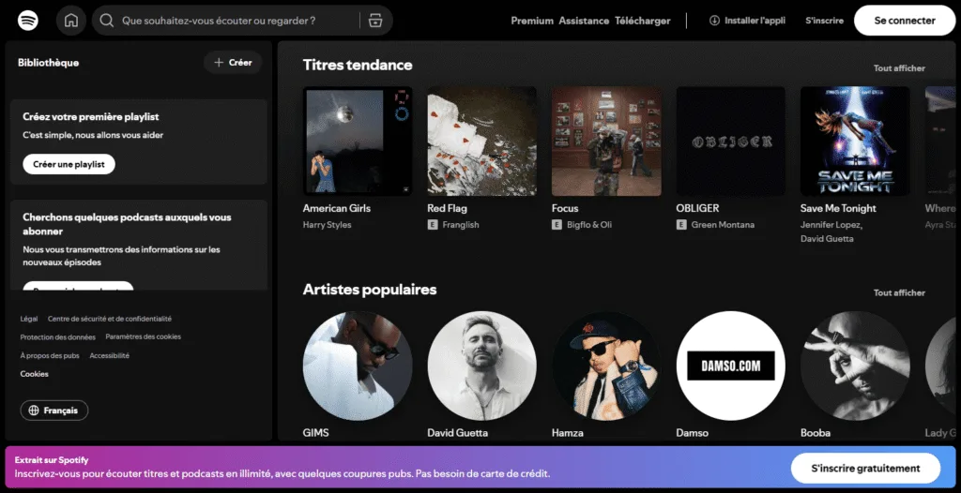Open the Cookies footer link

[35, 374]
